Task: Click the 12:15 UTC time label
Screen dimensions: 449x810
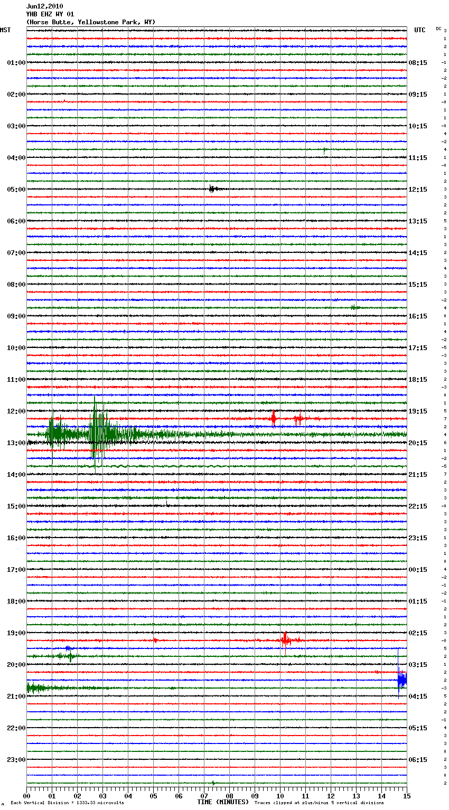Action: point(418,190)
